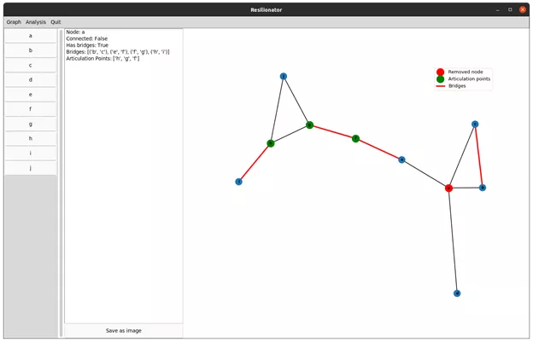
Task: Click the Resilionator window title
Action: coord(266,10)
